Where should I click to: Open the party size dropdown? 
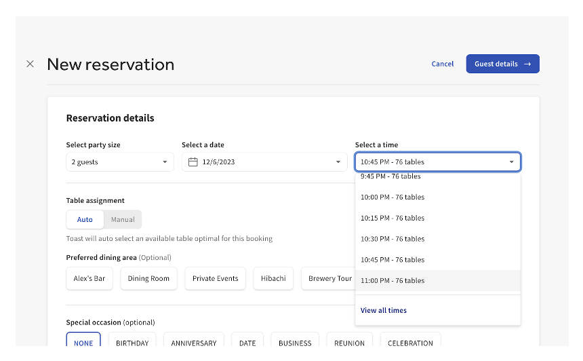pyautogui.click(x=119, y=162)
